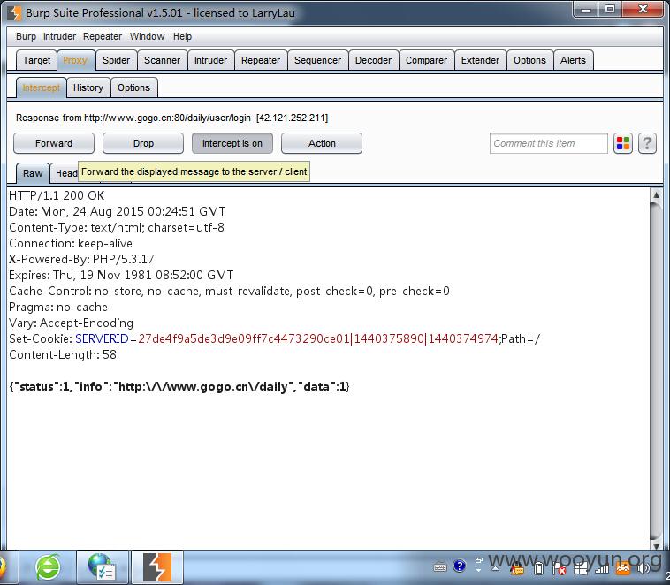Open the Intruder menu in menu bar
Screen dimensions: 670x585
point(59,37)
